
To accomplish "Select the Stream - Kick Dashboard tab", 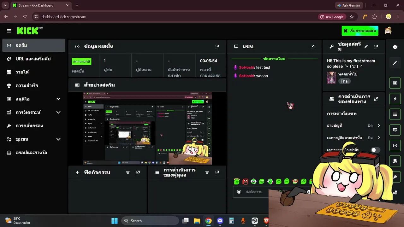I will tap(41, 5).
